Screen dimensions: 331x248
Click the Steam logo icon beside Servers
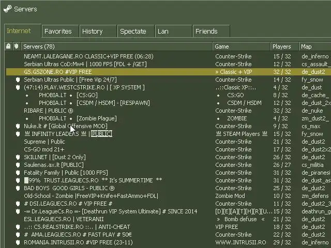point(8,9)
